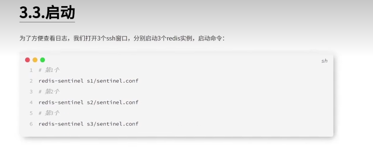This screenshot has width=373, height=157.
Task: Click the '# 第3个' comment line
Action: tap(49, 113)
